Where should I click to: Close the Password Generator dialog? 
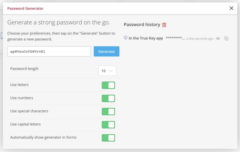[231, 8]
